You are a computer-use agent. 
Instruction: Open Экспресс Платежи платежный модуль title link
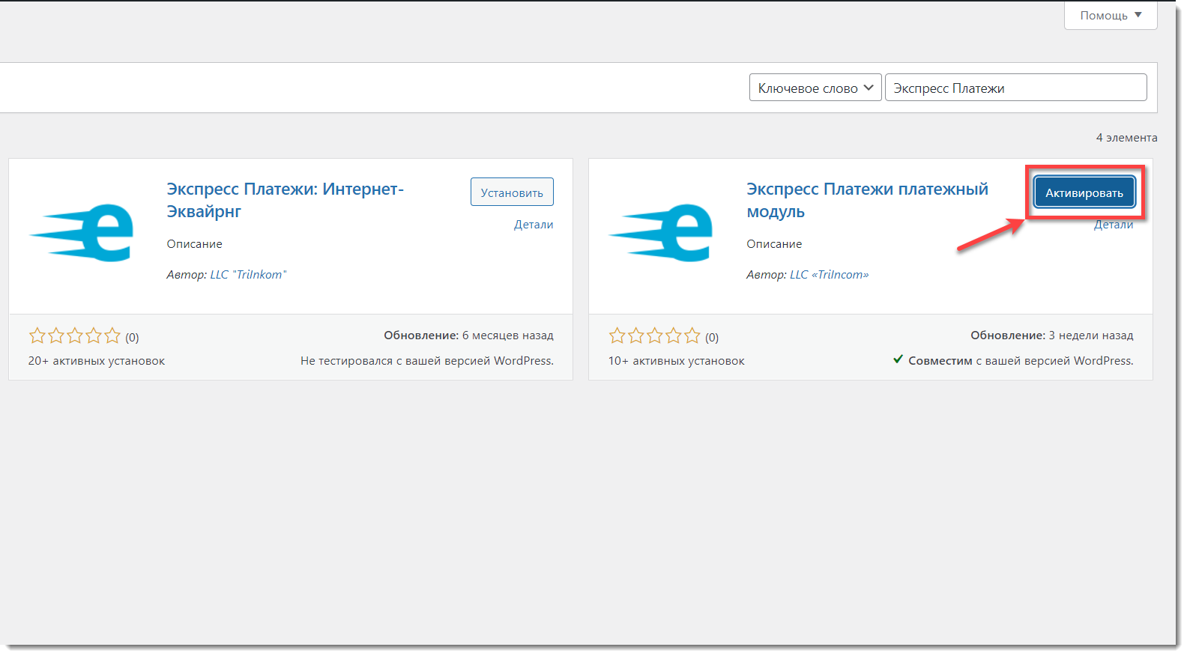click(867, 200)
